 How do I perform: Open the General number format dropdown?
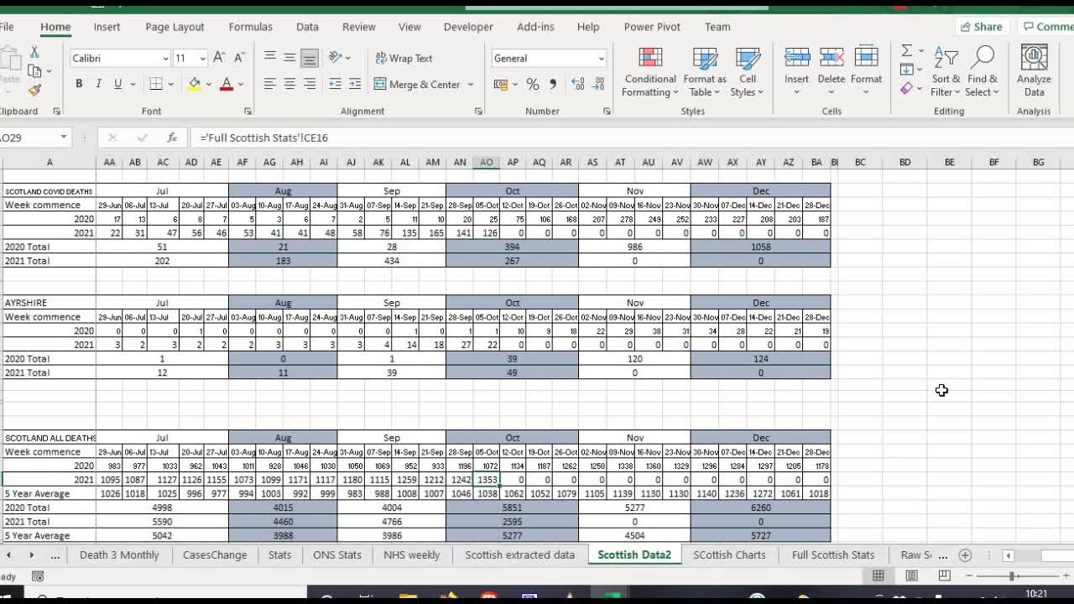click(x=601, y=59)
